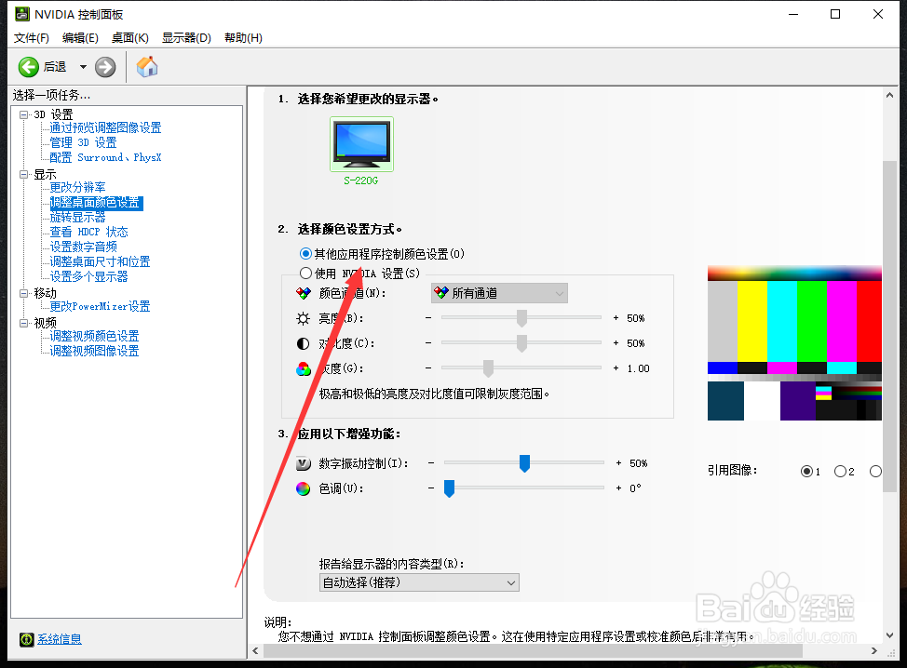Click the vertical scrollbar down arrow

889,635
